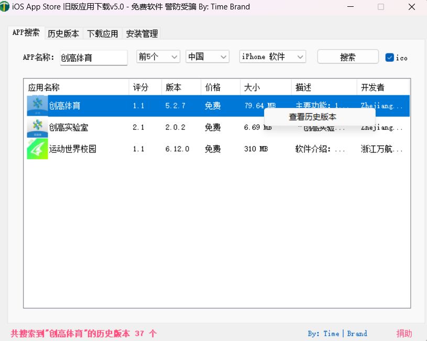Toggle the ico checkbox
Screen dimensions: 427x341
(389, 58)
